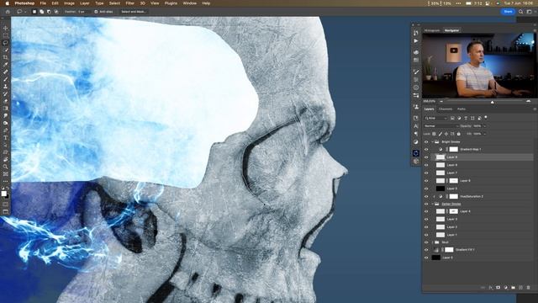Open the Apple menu
Viewport: 538px width, 303px height.
click(8, 3)
